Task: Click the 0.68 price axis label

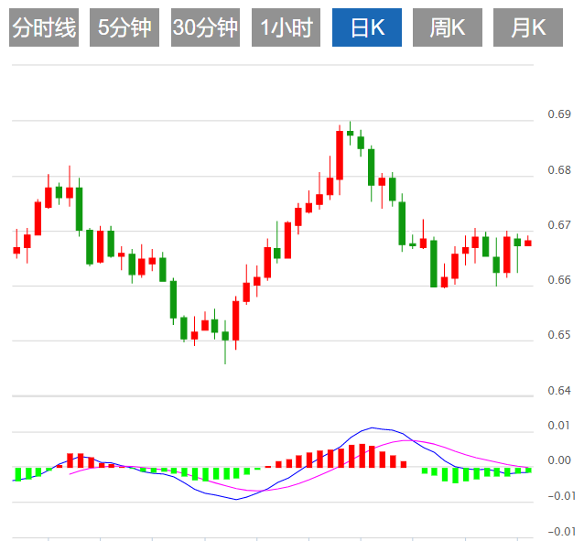Action: tap(559, 170)
